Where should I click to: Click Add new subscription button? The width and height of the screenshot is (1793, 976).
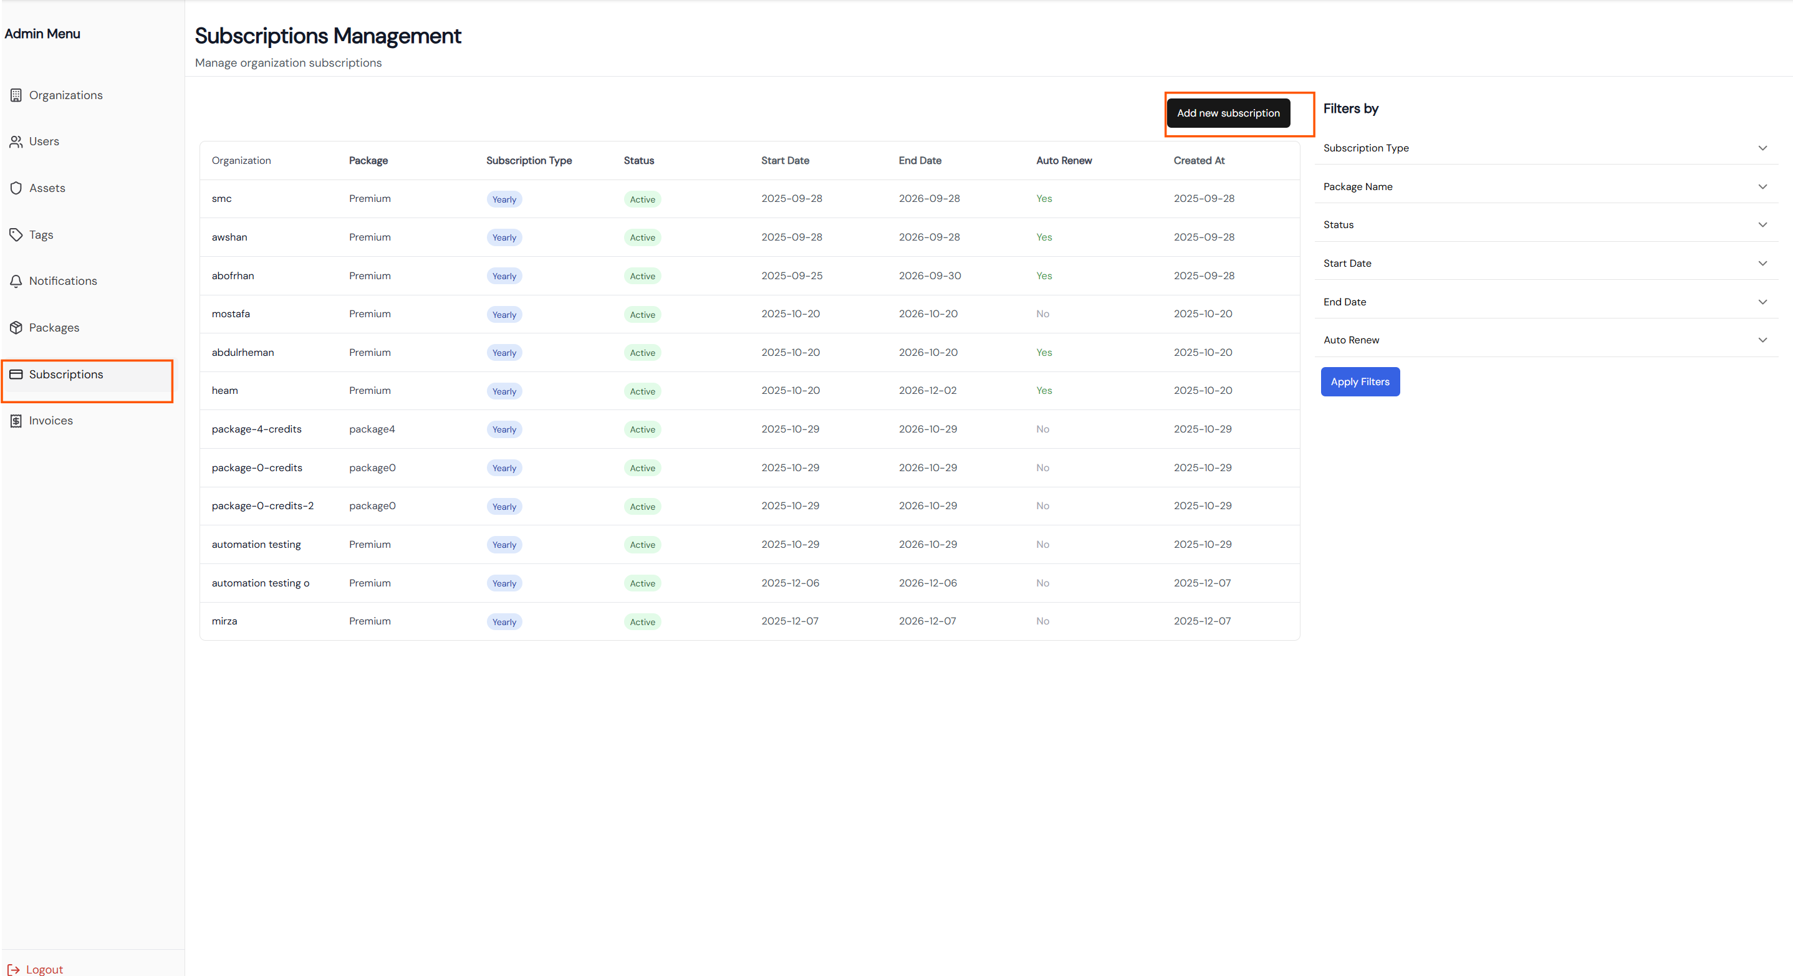click(1228, 113)
